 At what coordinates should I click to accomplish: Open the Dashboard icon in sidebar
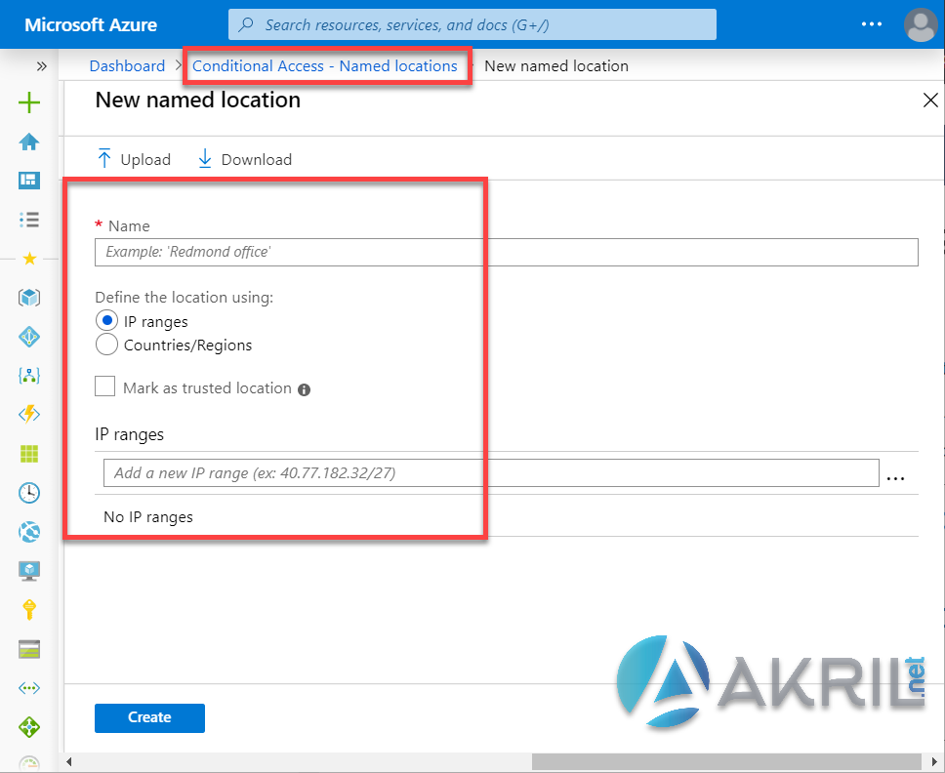(x=29, y=181)
